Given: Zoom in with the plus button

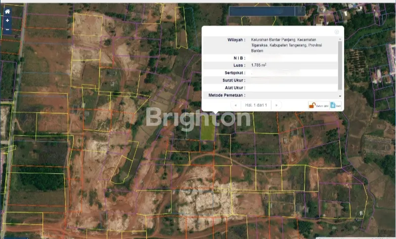Looking at the screenshot, I should [7, 21].
